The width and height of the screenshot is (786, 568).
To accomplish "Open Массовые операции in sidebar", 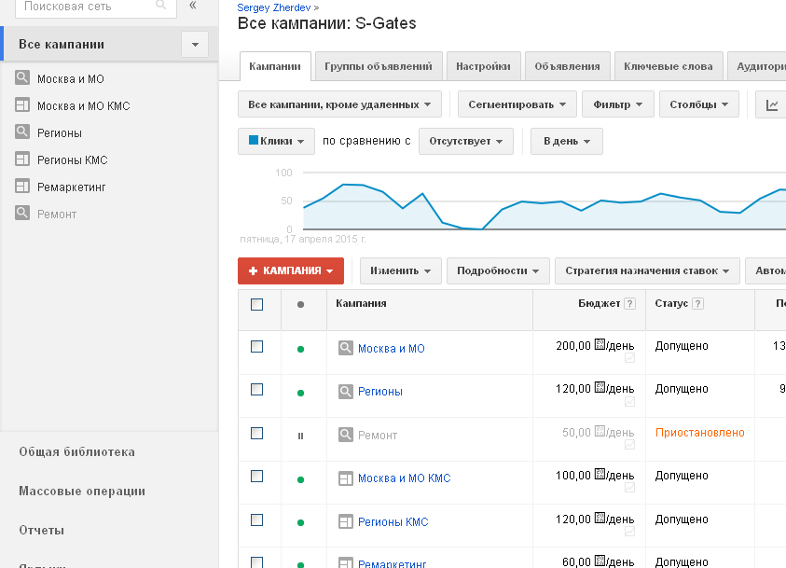I will pyautogui.click(x=82, y=491).
